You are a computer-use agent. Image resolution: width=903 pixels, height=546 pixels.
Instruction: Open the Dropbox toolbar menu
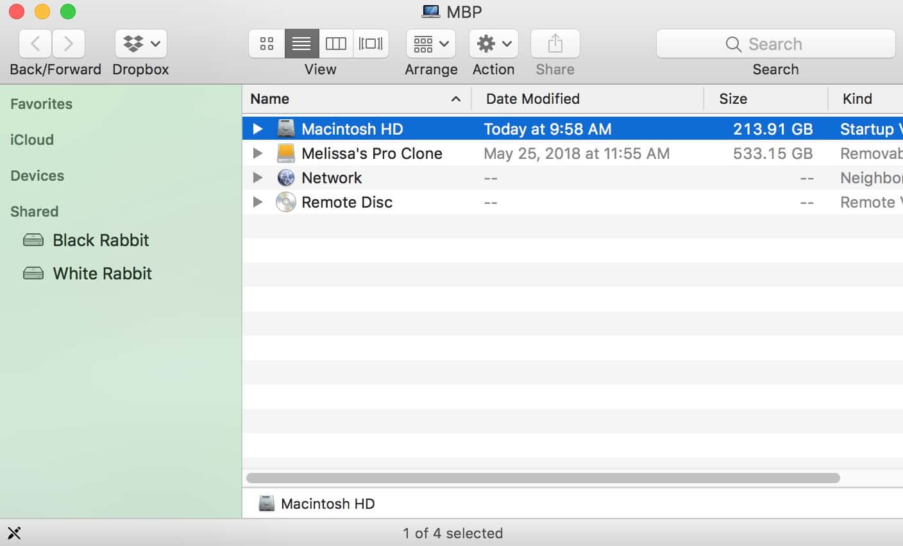(141, 44)
